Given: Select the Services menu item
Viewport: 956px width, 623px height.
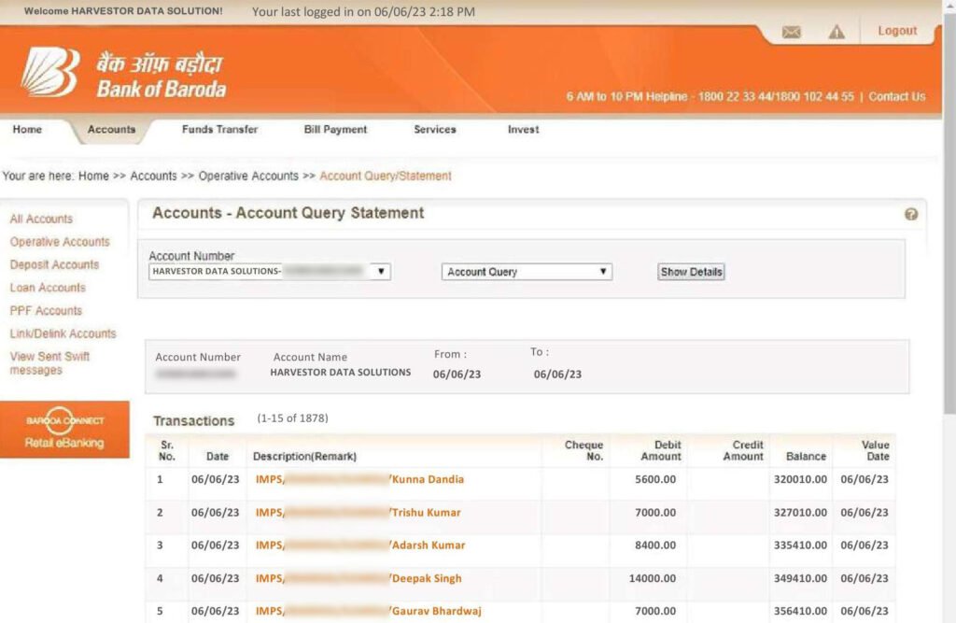Looking at the screenshot, I should 433,130.
